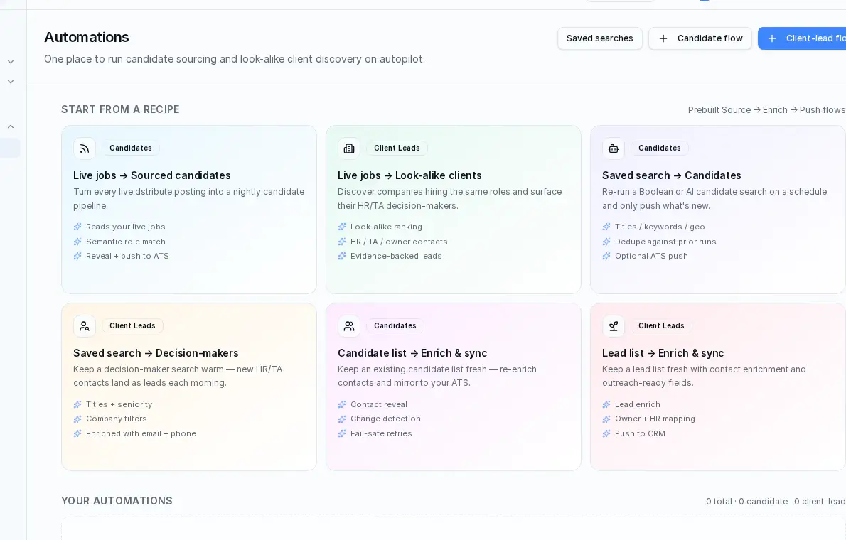Click Candidates tag on Candidate list card

395,326
